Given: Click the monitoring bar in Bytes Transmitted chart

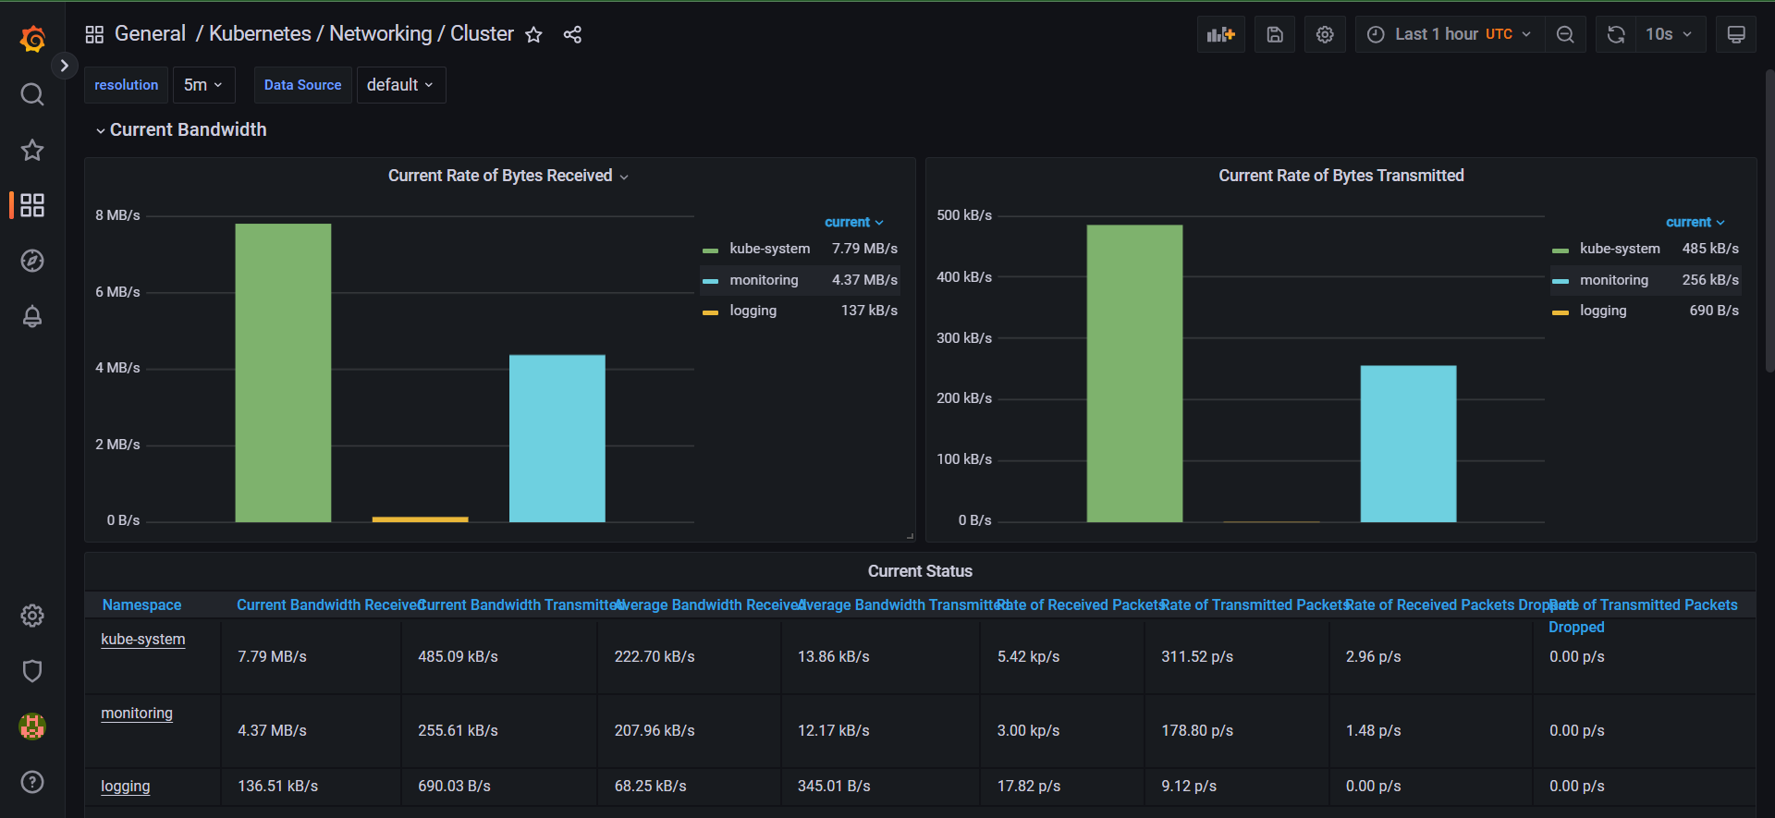Looking at the screenshot, I should (x=1408, y=444).
